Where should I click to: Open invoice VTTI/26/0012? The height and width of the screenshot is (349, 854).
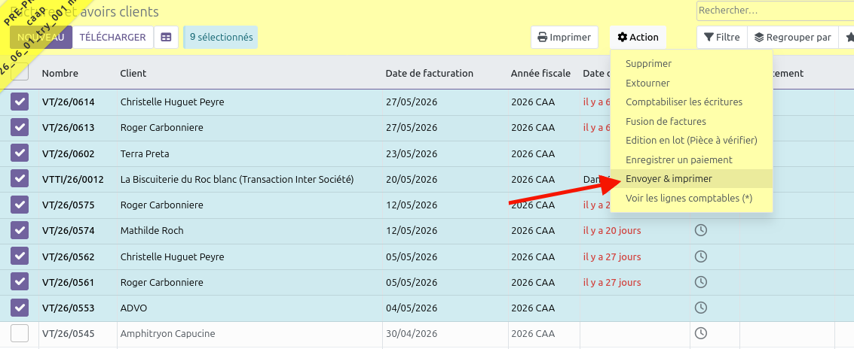pos(72,180)
